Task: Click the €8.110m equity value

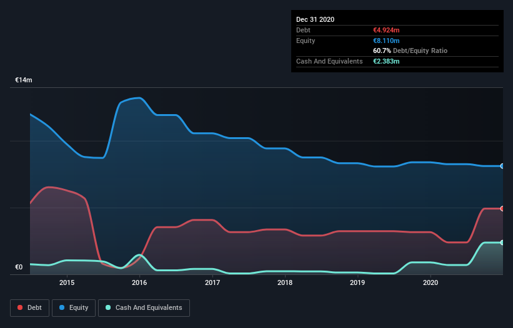Action: (386, 41)
